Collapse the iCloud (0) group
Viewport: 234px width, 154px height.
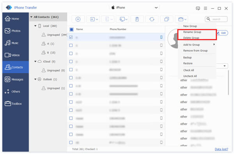tap(35, 61)
